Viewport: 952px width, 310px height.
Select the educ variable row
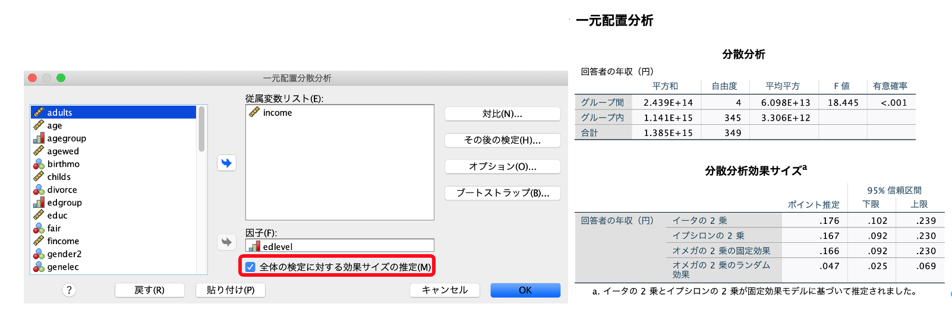(x=114, y=216)
